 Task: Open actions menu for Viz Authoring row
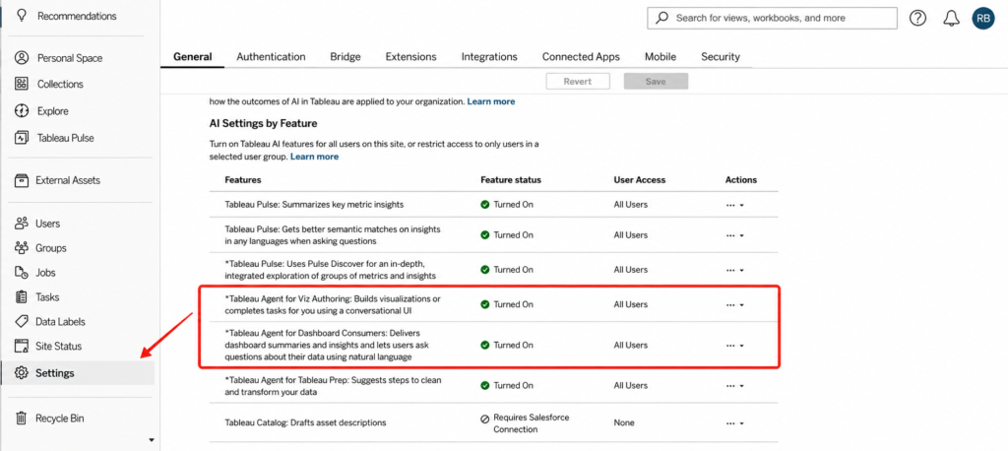click(734, 304)
